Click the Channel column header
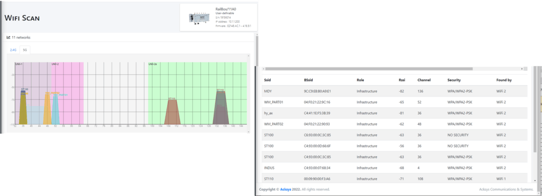Viewport: 542px width, 196px height. point(423,80)
